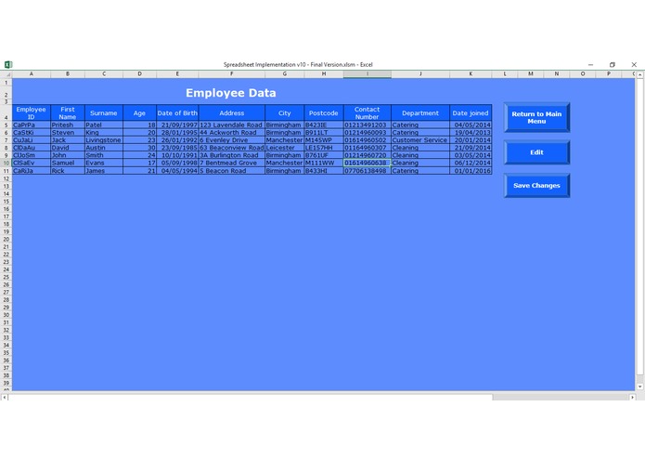Viewport: 645px width, 459px height.
Task: Click the Contact Number header cell
Action: (x=368, y=112)
